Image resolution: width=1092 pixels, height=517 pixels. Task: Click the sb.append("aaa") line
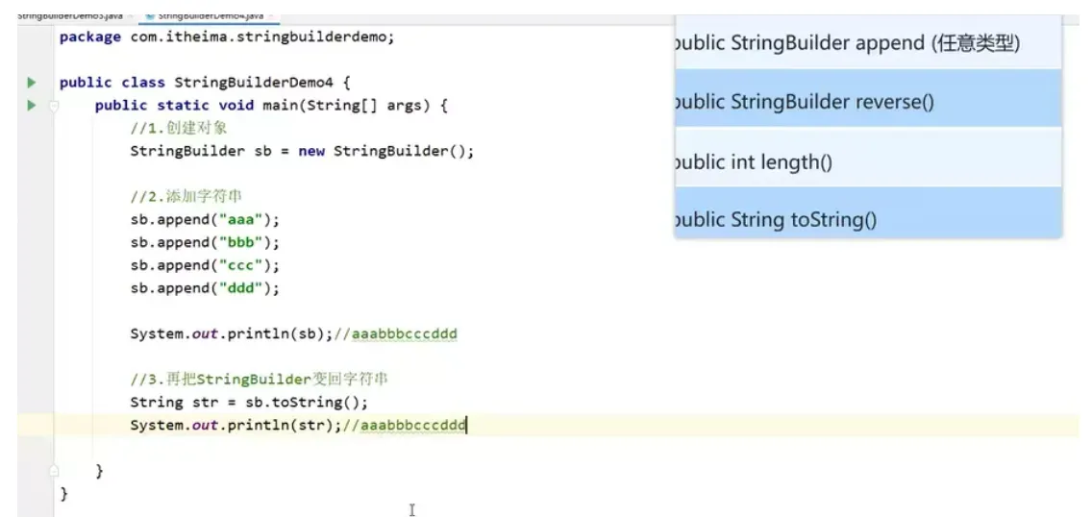point(205,220)
